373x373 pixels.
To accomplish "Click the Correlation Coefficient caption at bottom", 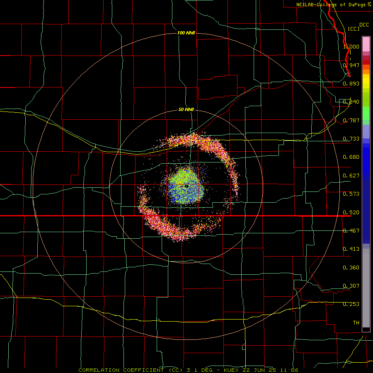I will [188, 370].
